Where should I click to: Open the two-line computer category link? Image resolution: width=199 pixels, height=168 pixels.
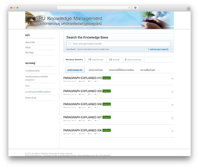pyautogui.click(x=36, y=78)
